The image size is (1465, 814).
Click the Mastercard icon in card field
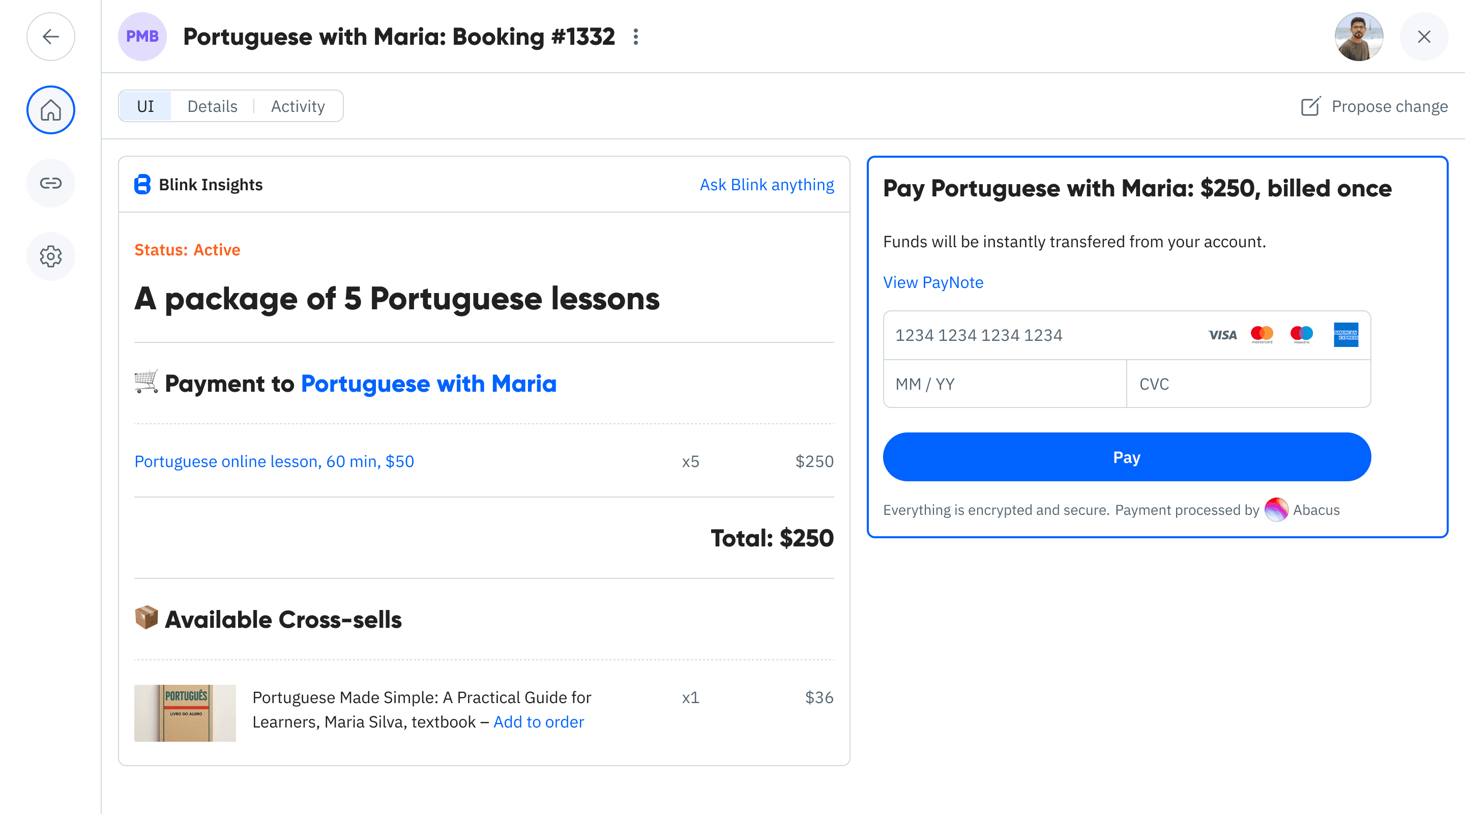pos(1263,334)
